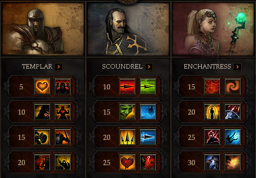Select the multiple hearts charm Enchantress skill

(212, 86)
